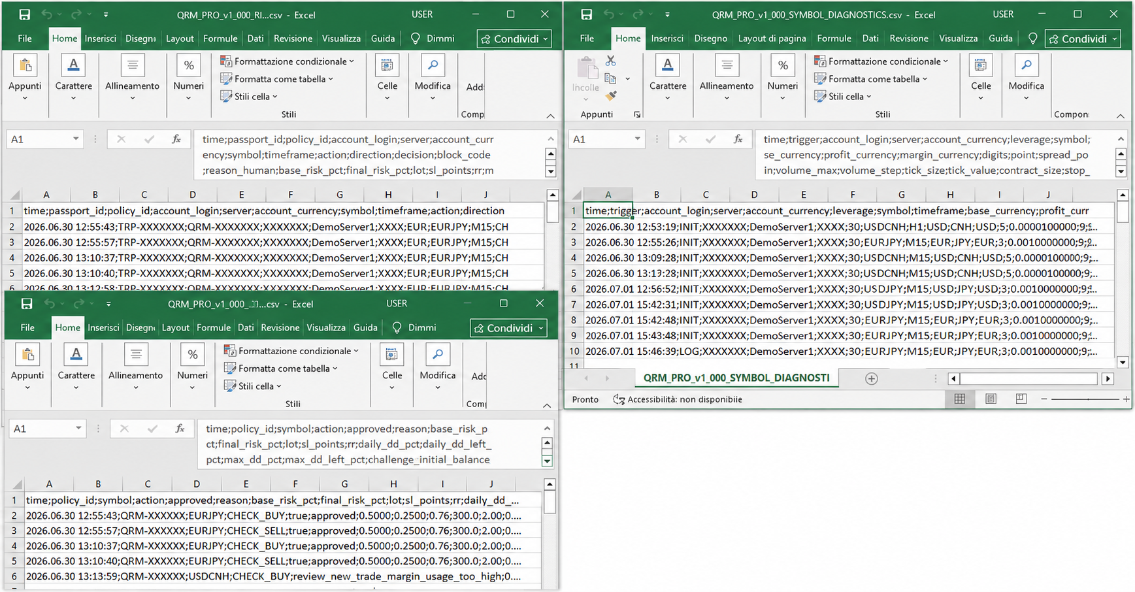This screenshot has width=1135, height=592.
Task: Switch to Page Layout view icon
Action: point(991,399)
